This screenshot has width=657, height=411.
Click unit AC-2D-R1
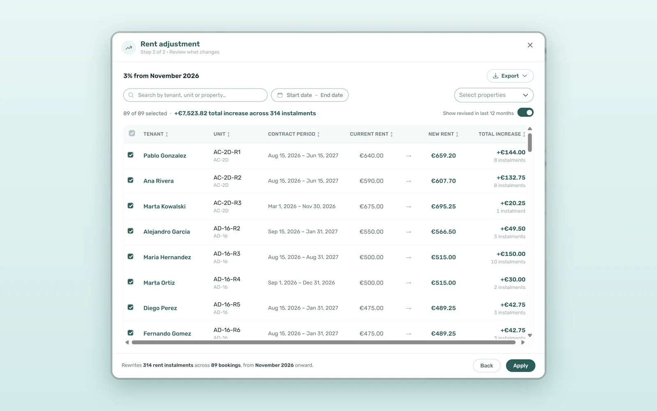tap(227, 152)
